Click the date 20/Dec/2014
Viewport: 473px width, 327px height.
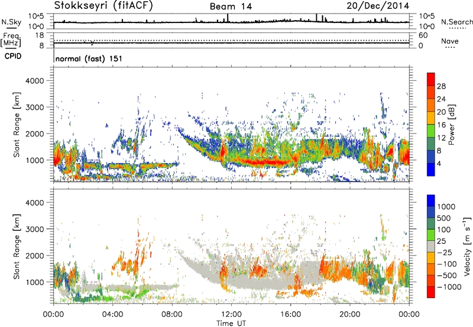tap(378, 6)
